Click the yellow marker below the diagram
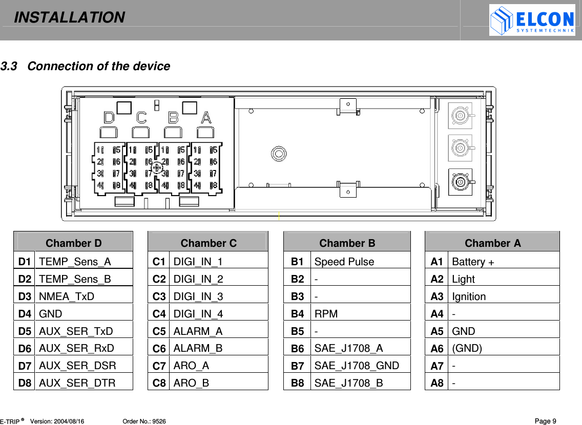This screenshot has width=582, height=425. [x=278, y=216]
